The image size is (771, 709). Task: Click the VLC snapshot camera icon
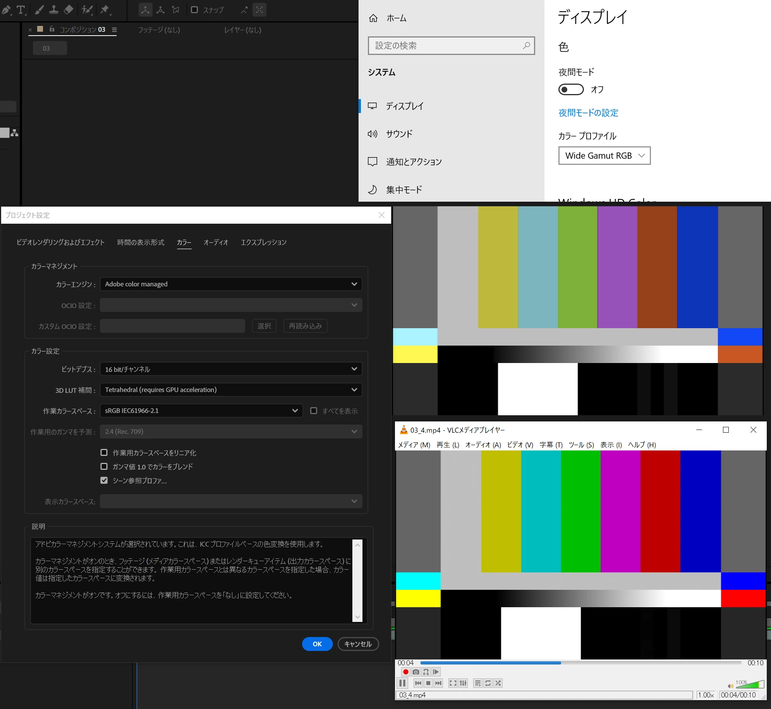point(416,672)
